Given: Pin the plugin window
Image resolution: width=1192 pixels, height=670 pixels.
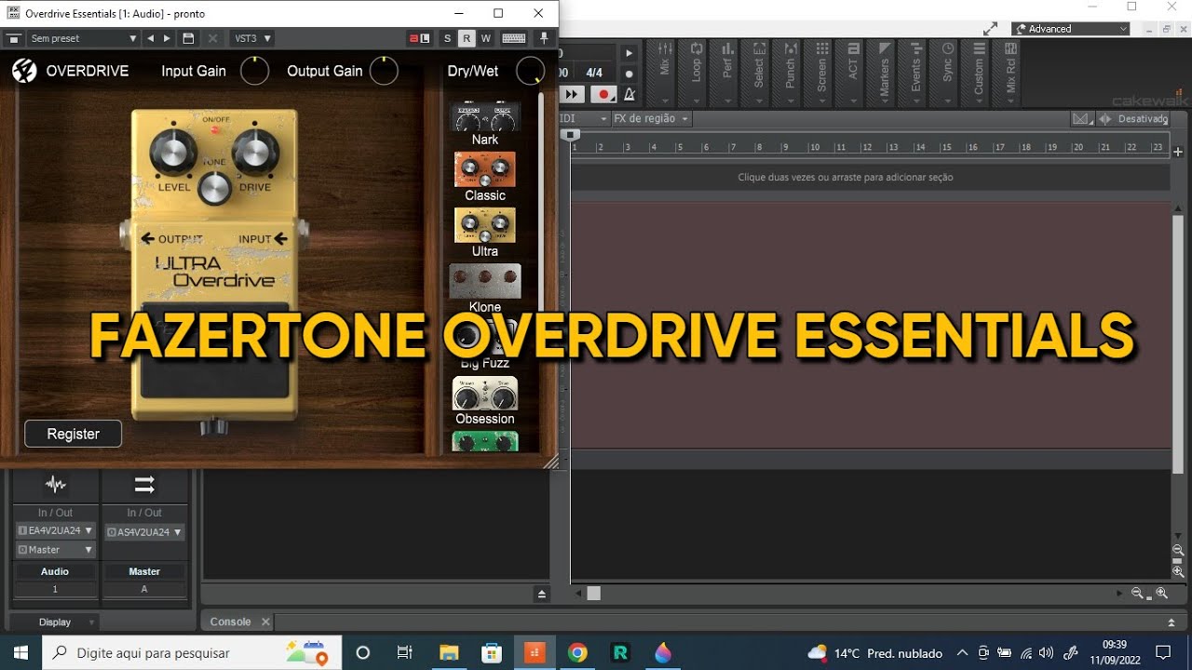Looking at the screenshot, I should (544, 38).
